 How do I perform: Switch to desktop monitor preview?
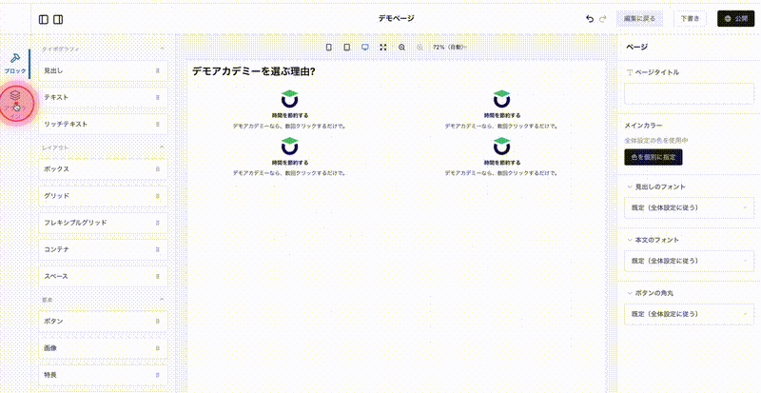point(365,48)
